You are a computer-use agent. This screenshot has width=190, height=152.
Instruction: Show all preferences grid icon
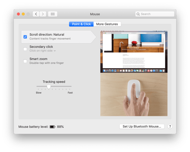coord(53,14)
